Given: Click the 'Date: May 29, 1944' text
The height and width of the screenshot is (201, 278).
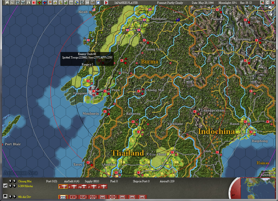Looking at the screenshot, I should [203, 3].
